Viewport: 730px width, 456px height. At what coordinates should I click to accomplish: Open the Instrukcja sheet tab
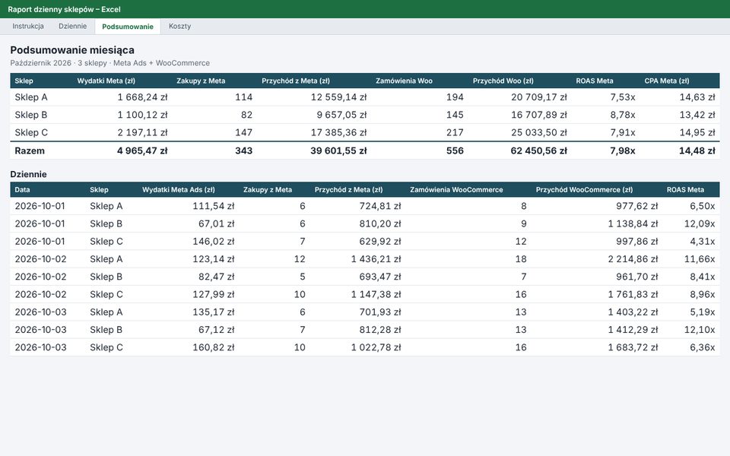pyautogui.click(x=28, y=26)
